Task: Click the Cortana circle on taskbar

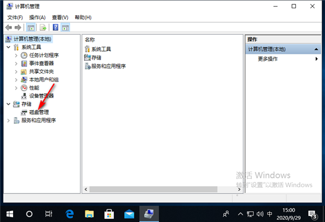Action: coord(29,214)
